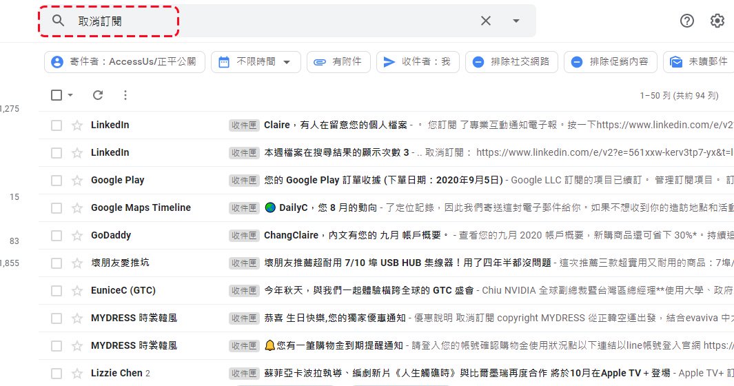The width and height of the screenshot is (734, 386).
Task: Open 恭喜 生日快樂 獨家優惠通知 email
Action: [335, 318]
